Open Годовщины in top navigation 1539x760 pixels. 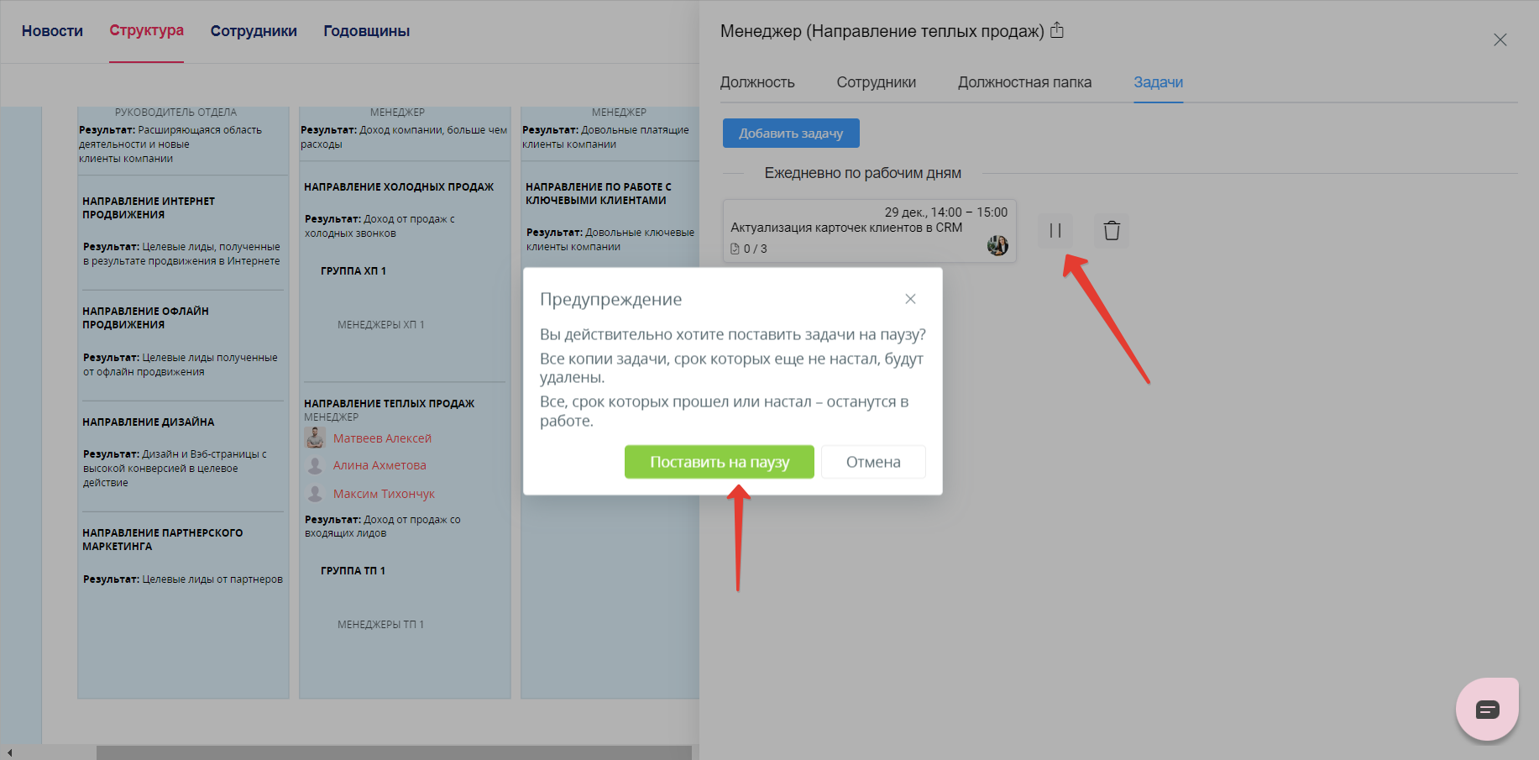pos(366,31)
